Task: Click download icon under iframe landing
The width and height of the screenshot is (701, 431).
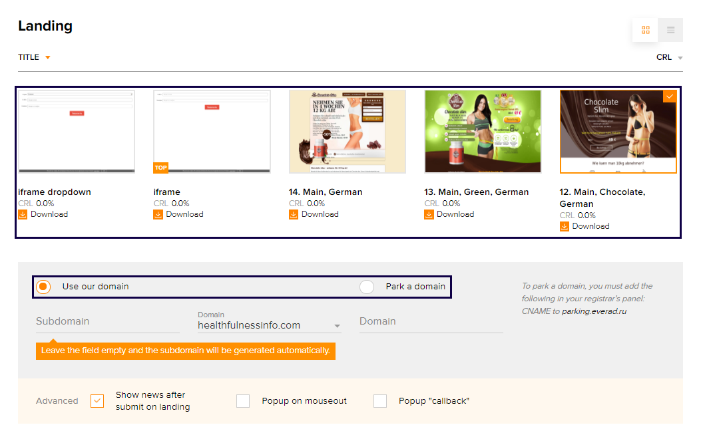Action: click(x=158, y=214)
